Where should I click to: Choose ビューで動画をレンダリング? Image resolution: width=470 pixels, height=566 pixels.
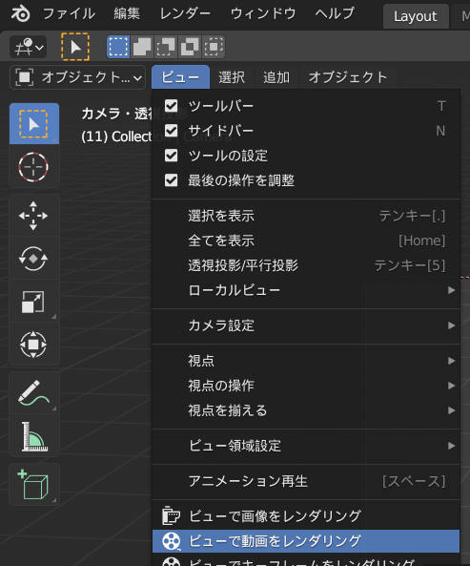(x=306, y=541)
